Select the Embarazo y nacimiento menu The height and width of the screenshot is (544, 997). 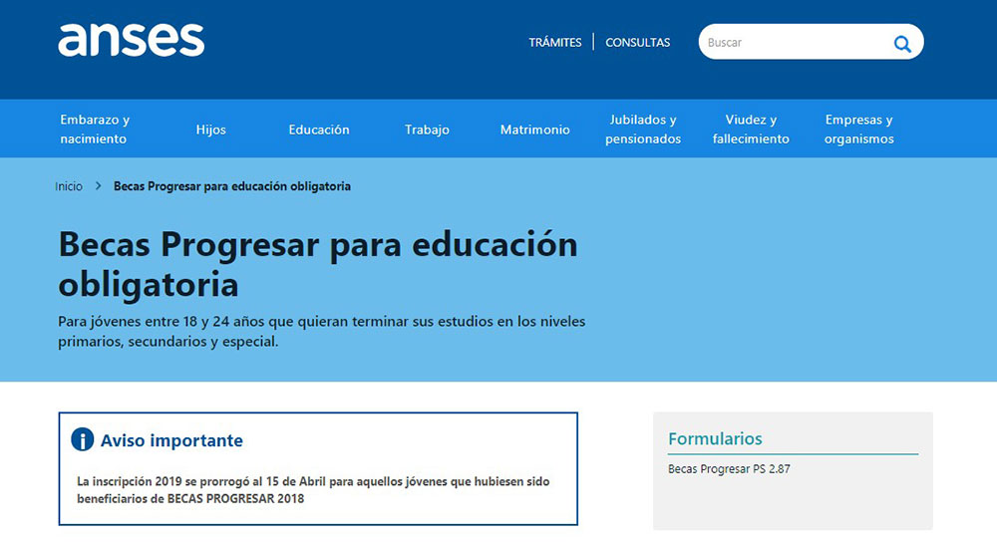coord(95,130)
